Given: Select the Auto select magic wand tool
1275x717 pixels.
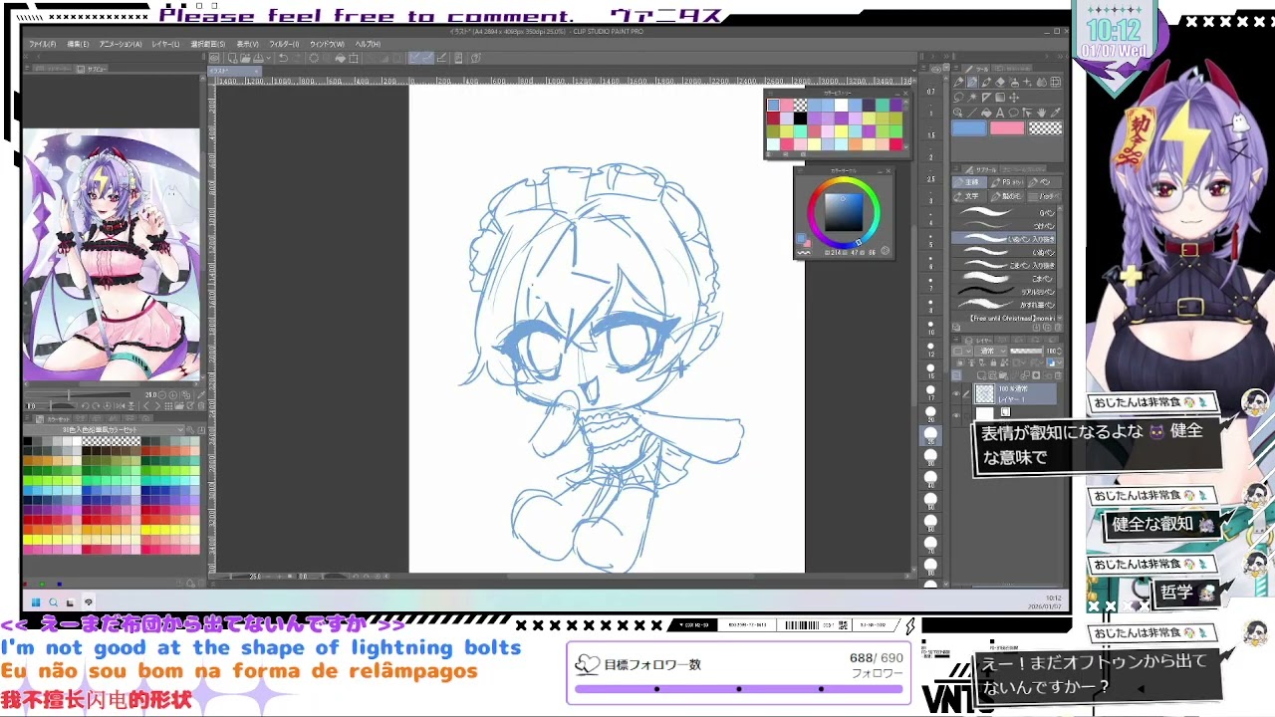Looking at the screenshot, I should [971, 98].
